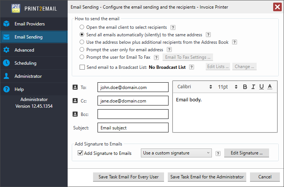Click the address book icon beside Cc

[x=74, y=101]
